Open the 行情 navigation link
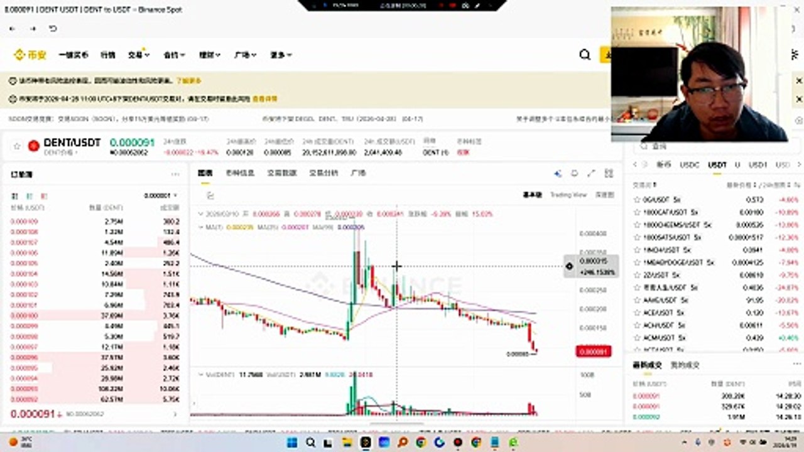 [108, 55]
